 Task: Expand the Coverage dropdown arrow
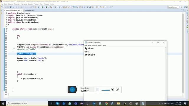(48, 7)
